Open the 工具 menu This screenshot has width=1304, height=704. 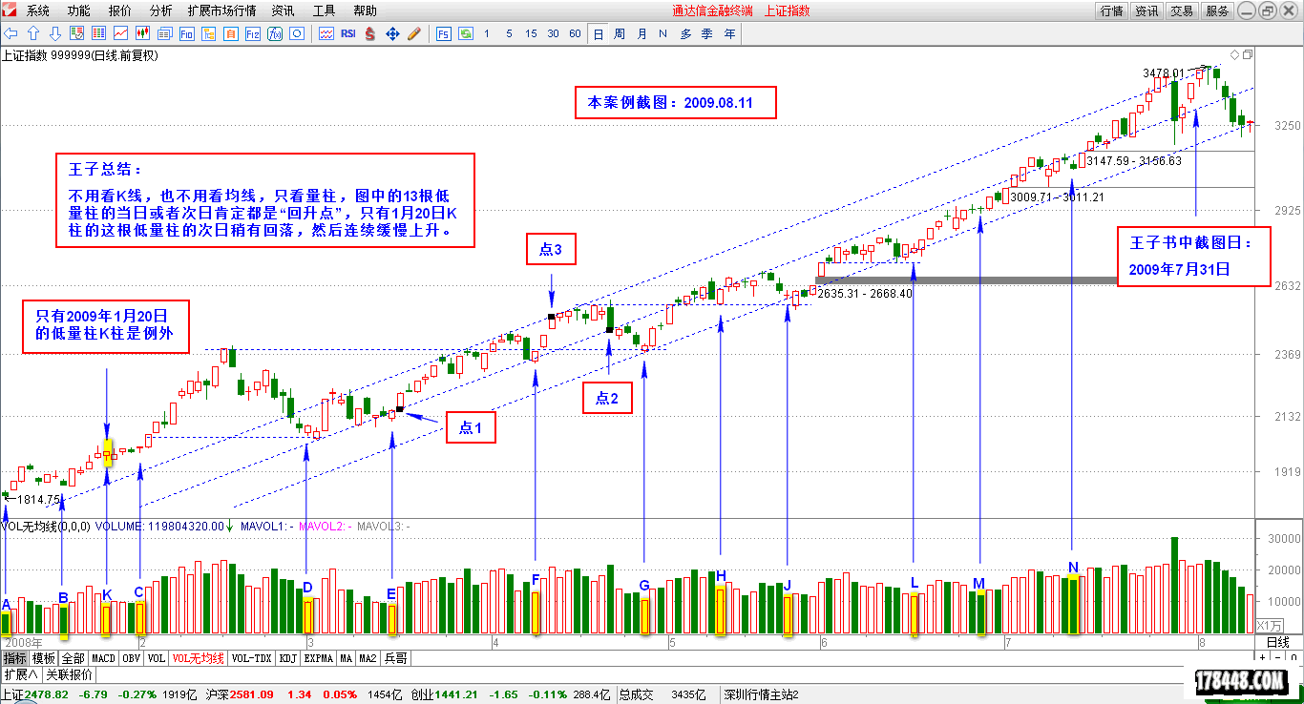click(x=324, y=10)
